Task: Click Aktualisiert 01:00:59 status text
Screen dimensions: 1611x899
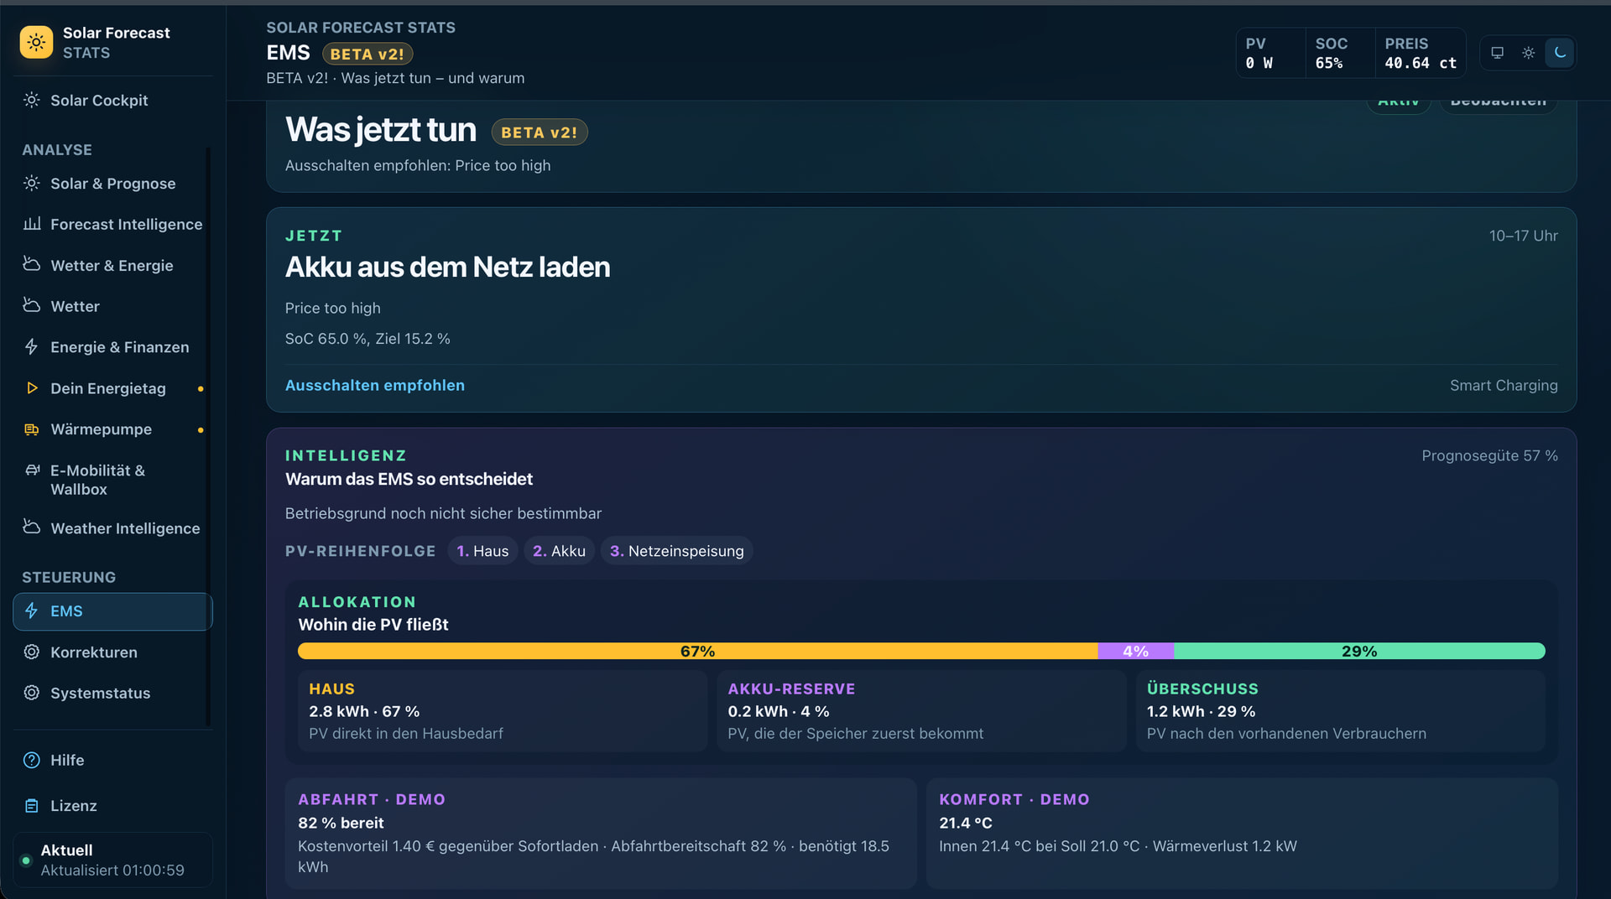Action: click(x=112, y=870)
